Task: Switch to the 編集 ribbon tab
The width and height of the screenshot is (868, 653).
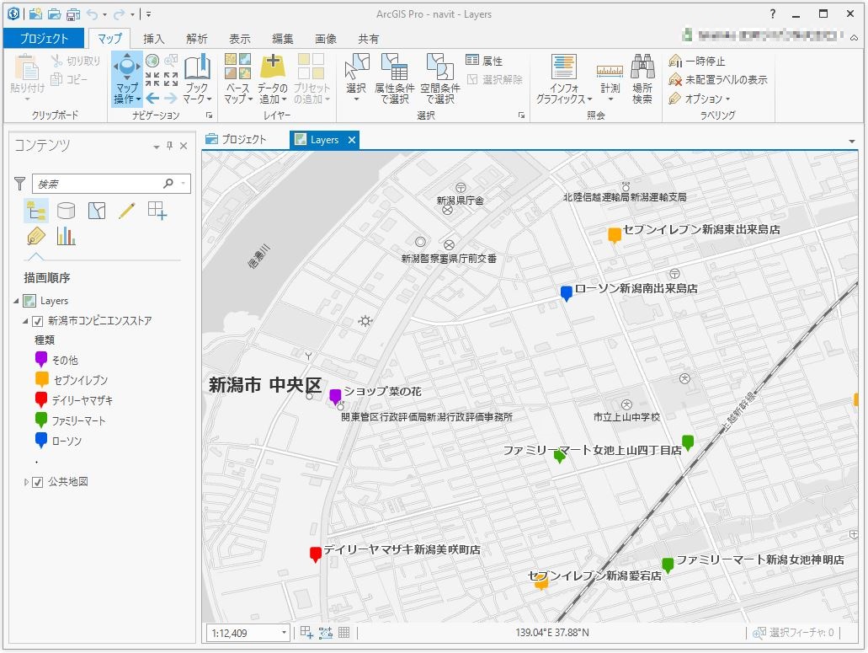Action: point(282,39)
